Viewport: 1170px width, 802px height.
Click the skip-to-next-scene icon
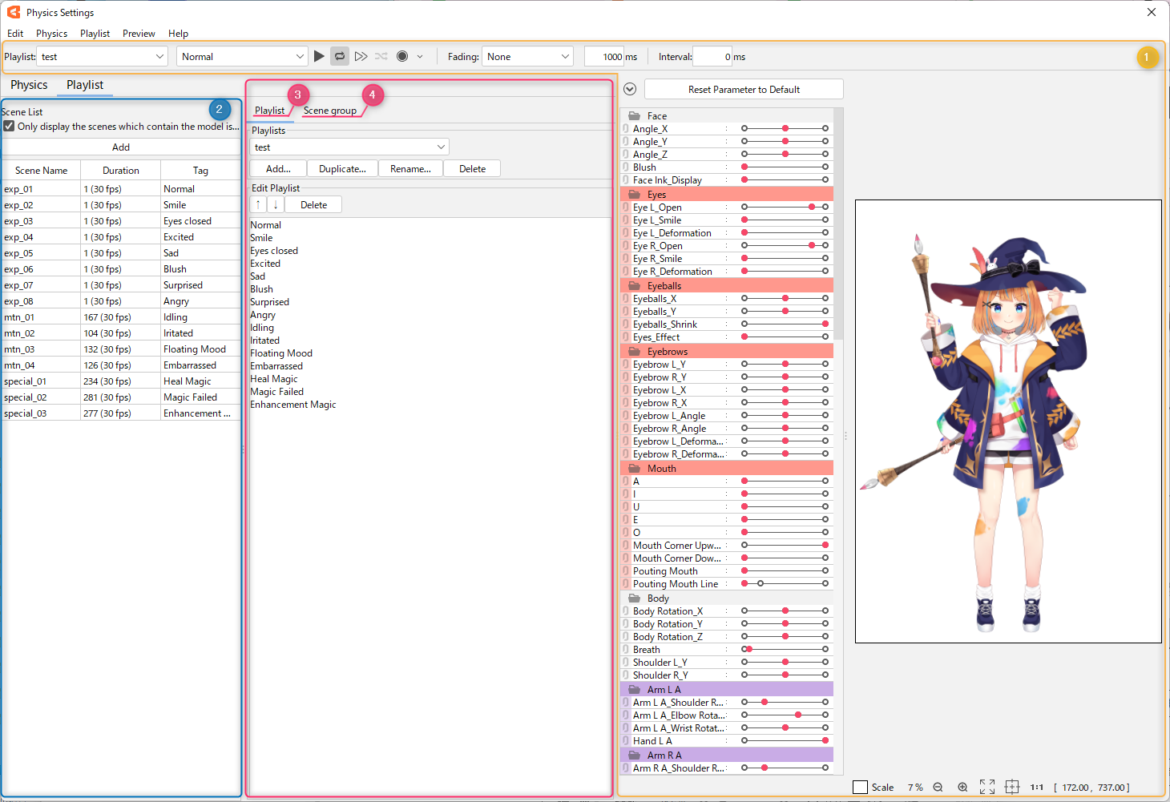tap(361, 56)
